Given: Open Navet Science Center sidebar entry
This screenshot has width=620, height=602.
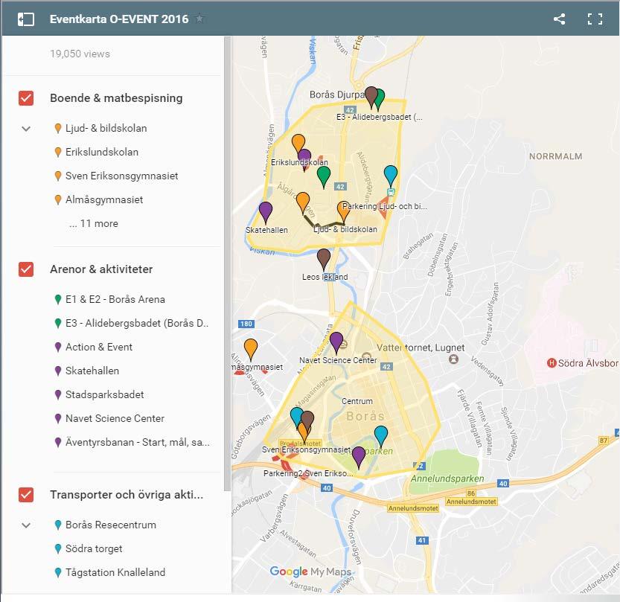Looking at the screenshot, I should pos(115,418).
